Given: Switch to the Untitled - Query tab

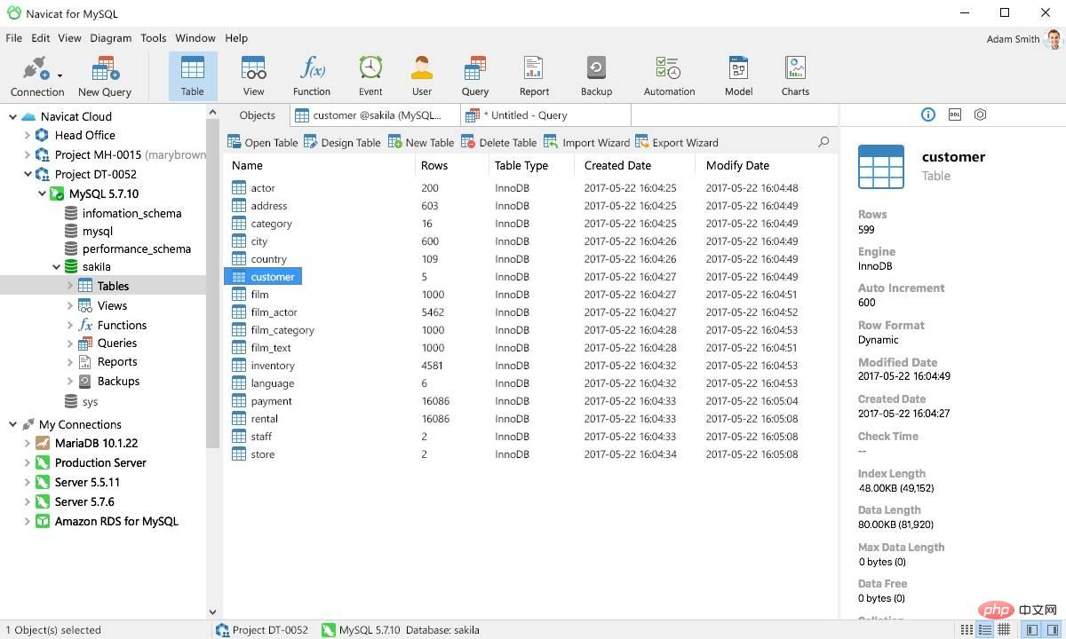Looking at the screenshot, I should [545, 115].
